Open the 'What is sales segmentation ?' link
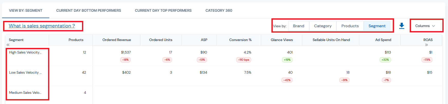448x104 pixels. (42, 26)
